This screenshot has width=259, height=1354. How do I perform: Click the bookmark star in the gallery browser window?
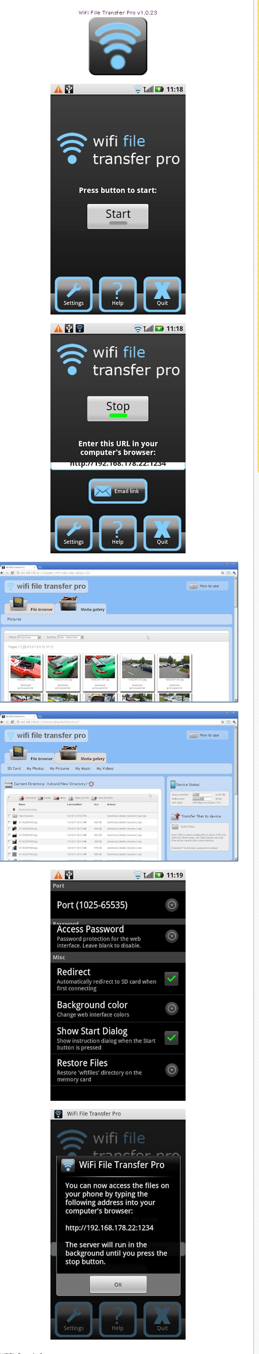pos(222,573)
